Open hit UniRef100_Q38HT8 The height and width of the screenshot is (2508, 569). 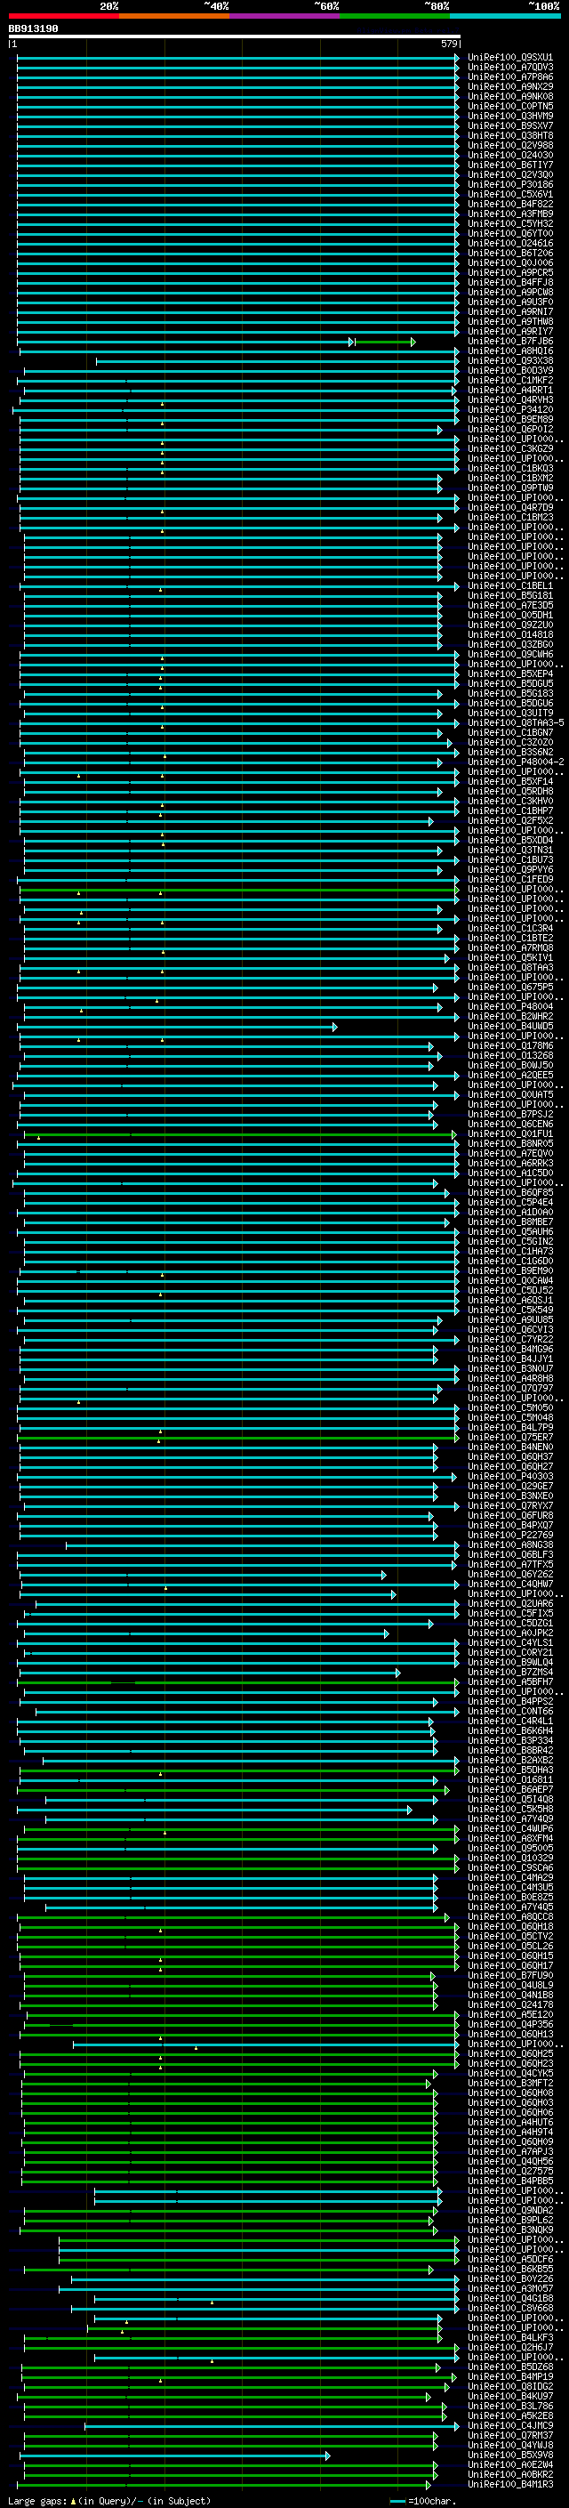pos(509,135)
